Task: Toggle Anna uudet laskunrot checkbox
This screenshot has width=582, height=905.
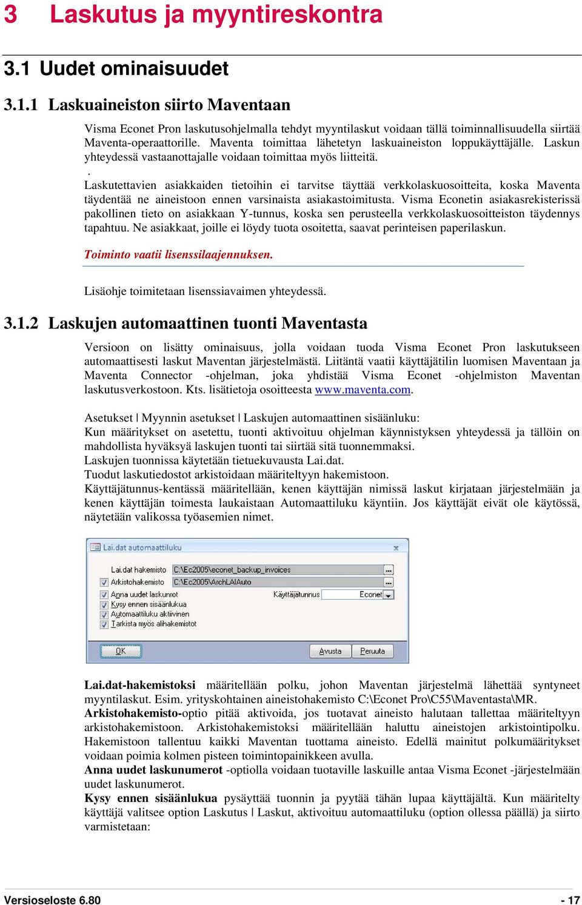Action: pyautogui.click(x=104, y=595)
